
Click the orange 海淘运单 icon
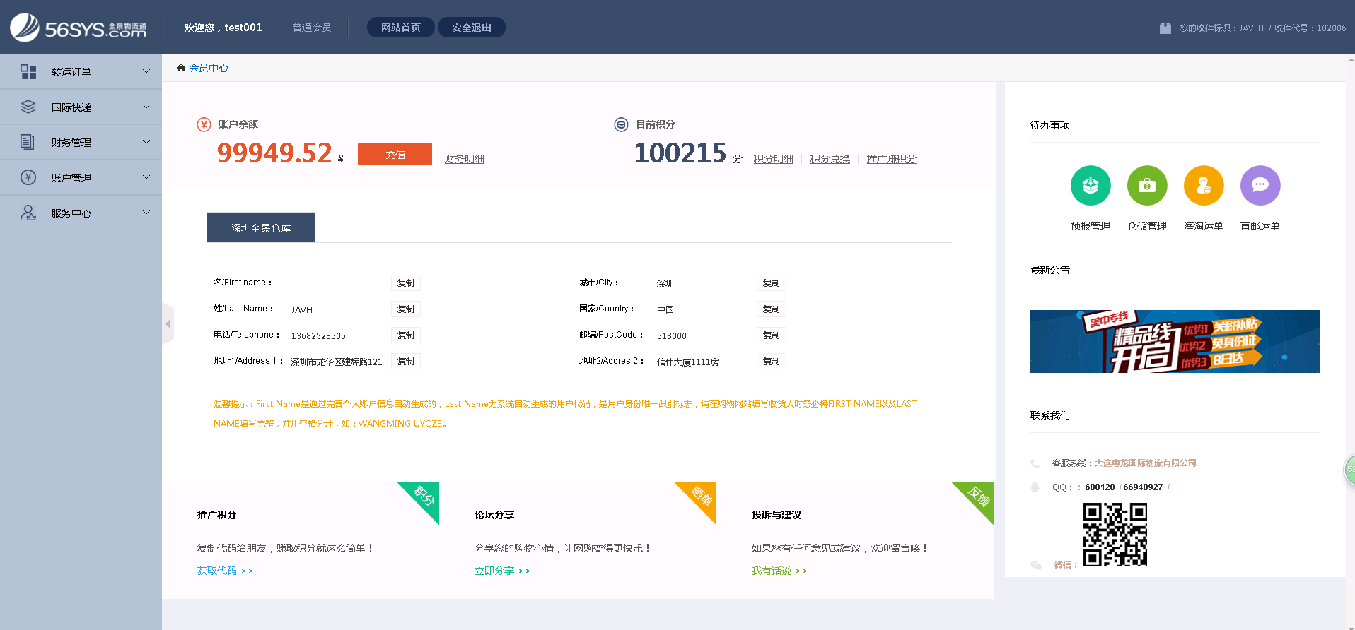1203,186
